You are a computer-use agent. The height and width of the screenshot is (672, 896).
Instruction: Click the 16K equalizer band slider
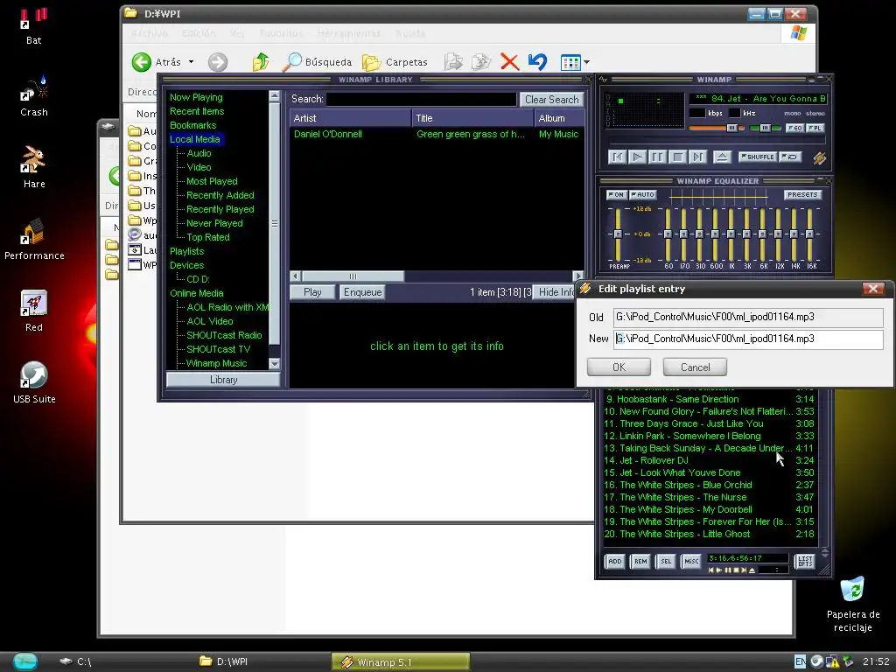tap(809, 234)
